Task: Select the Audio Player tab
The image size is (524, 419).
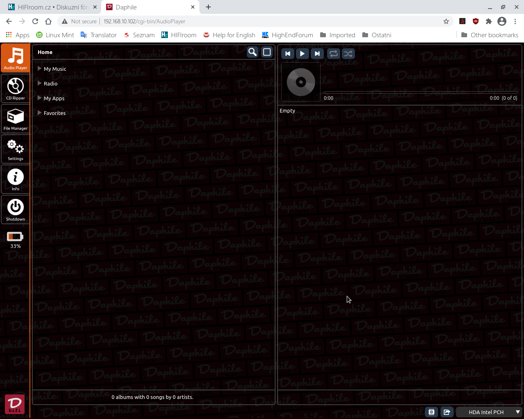Action: click(x=16, y=58)
